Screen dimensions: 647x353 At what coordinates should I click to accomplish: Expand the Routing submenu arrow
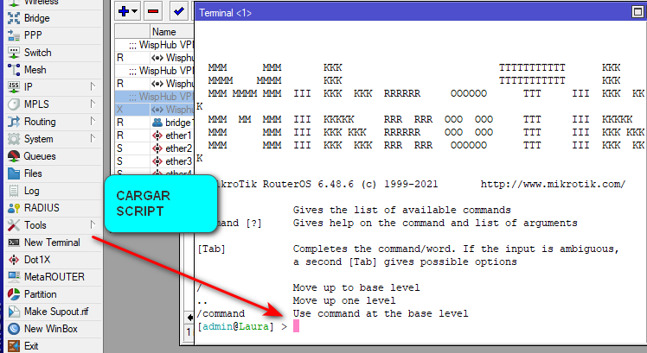pyautogui.click(x=93, y=122)
